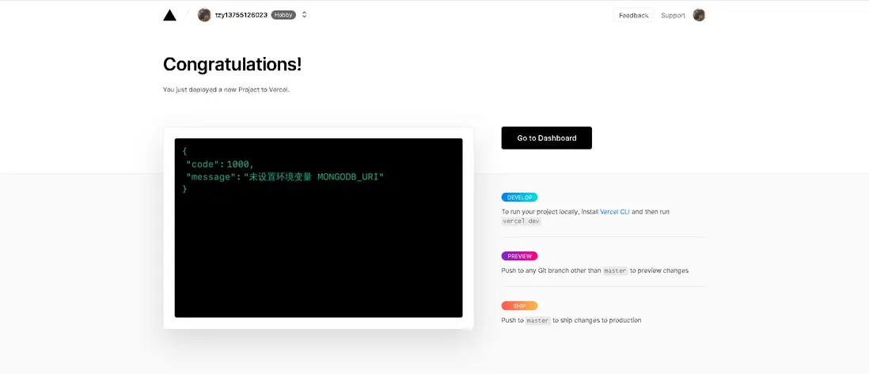
Task: Click the Vercel triangle logo
Action: [169, 15]
